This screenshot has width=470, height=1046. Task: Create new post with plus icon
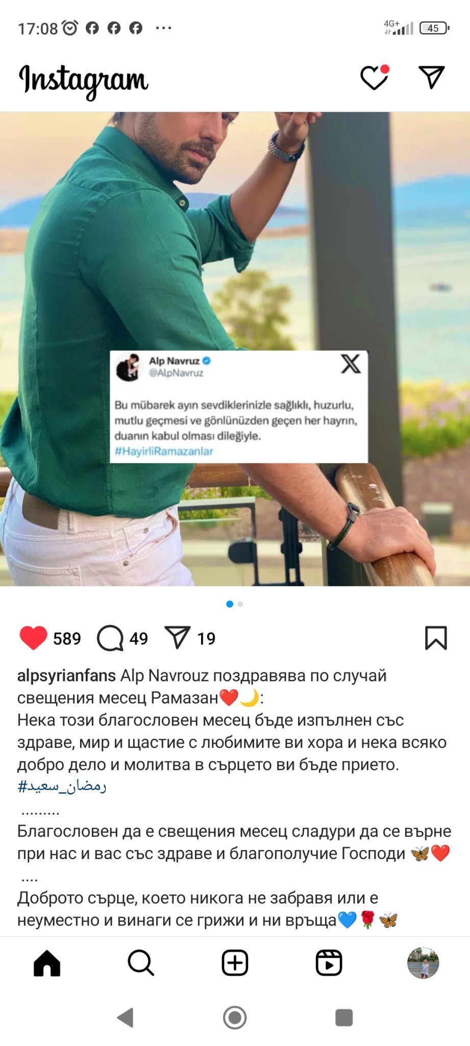point(235,963)
